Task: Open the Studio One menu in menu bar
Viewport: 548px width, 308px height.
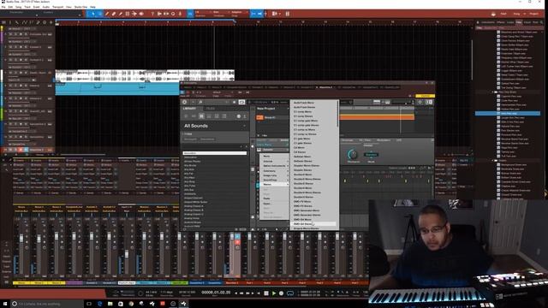Action: tap(80, 7)
